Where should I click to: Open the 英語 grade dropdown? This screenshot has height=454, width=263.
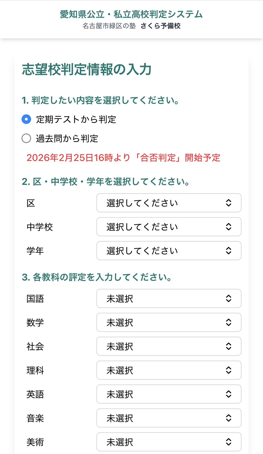point(168,394)
